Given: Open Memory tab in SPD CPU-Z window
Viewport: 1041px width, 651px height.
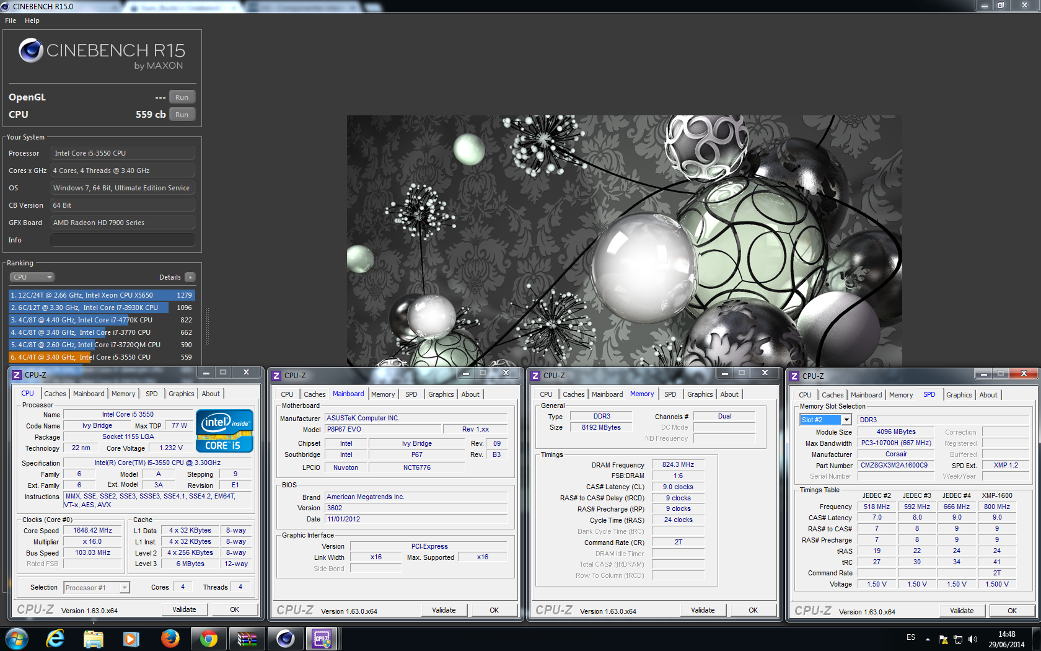Looking at the screenshot, I should pyautogui.click(x=901, y=395).
